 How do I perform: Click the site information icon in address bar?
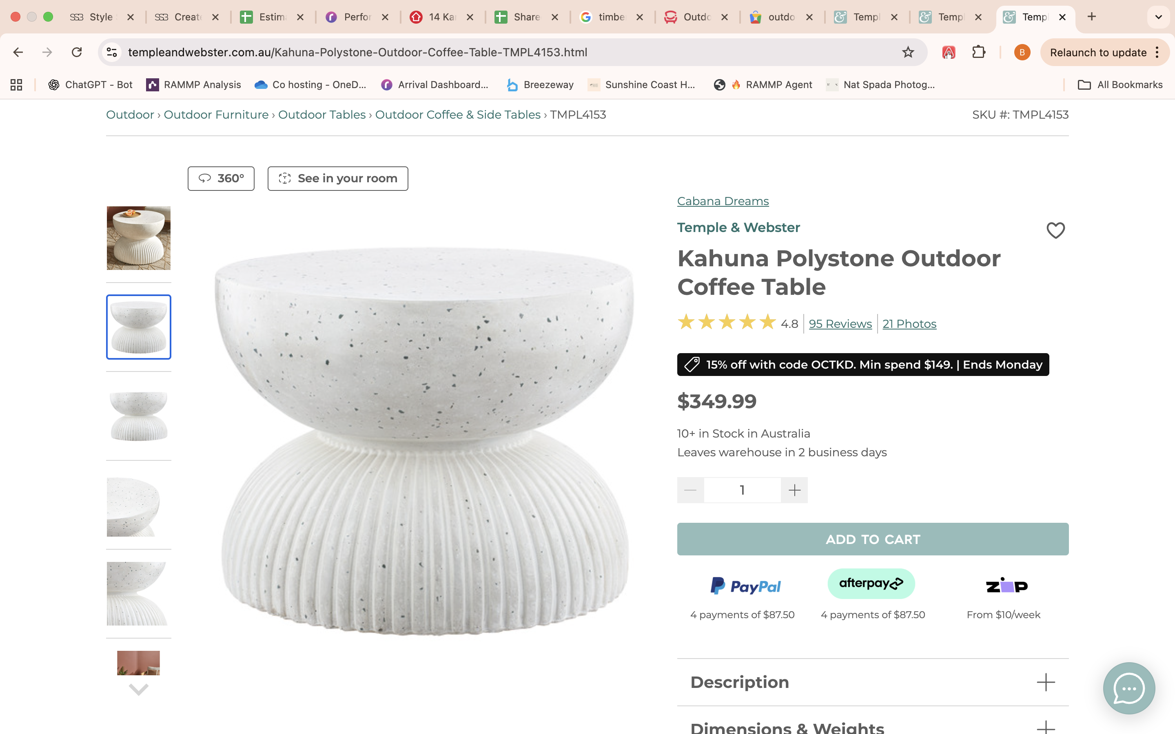click(x=112, y=53)
